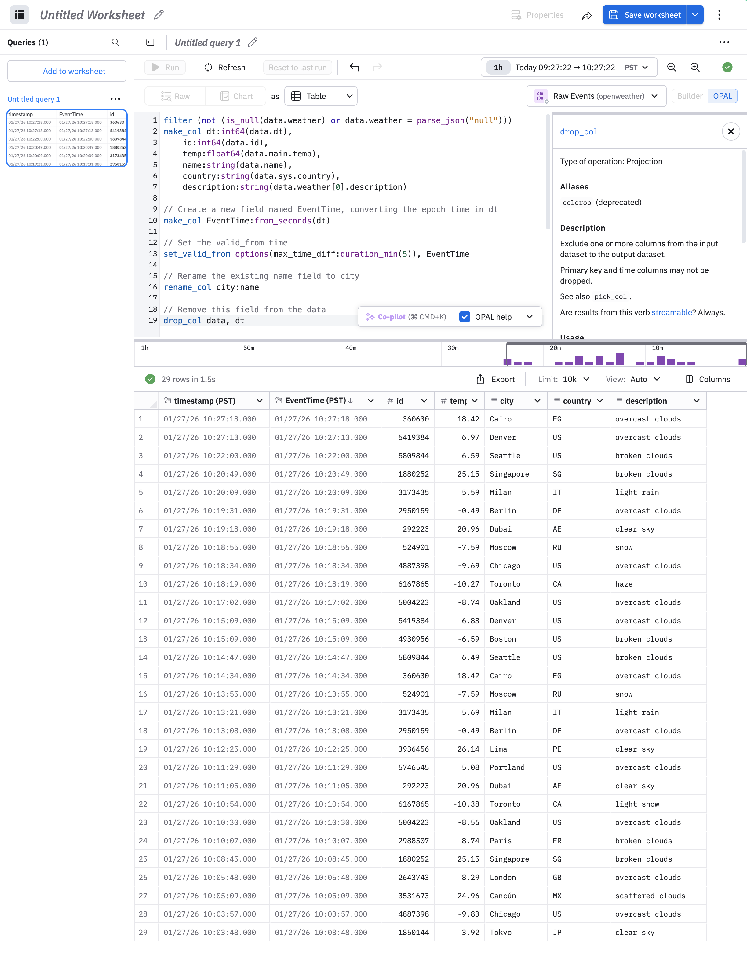Screen dimensions: 747x953
Task: Open the Limit 10k dropdown
Action: (x=576, y=380)
